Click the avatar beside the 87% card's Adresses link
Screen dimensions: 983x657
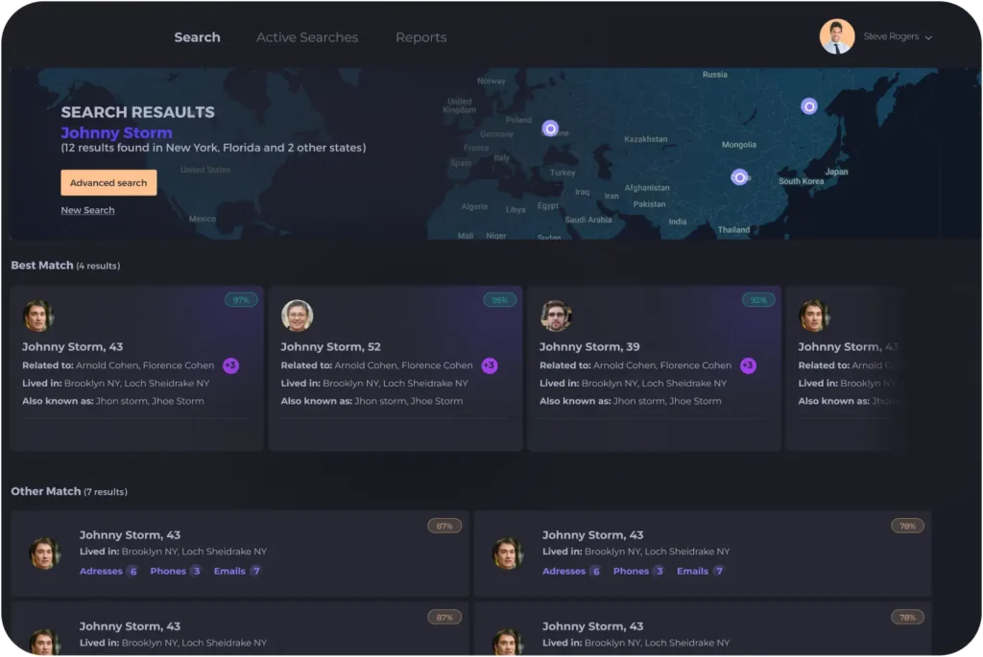[44, 553]
